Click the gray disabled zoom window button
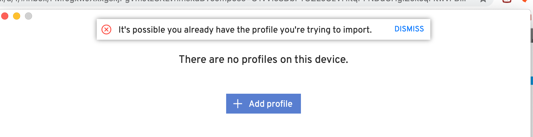Viewport: 533px width, 137px height. (x=28, y=16)
